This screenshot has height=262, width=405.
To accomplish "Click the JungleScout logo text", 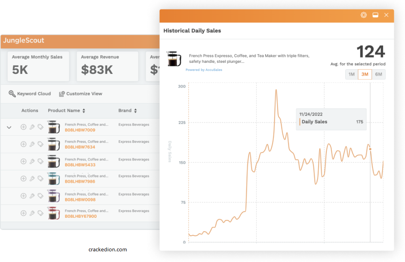I will [23, 41].
